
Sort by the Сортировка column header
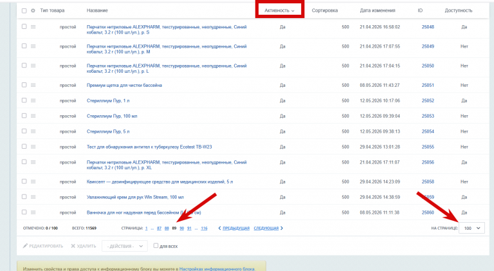(x=324, y=10)
